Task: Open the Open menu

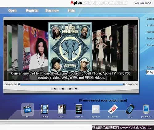Action: click(12, 10)
